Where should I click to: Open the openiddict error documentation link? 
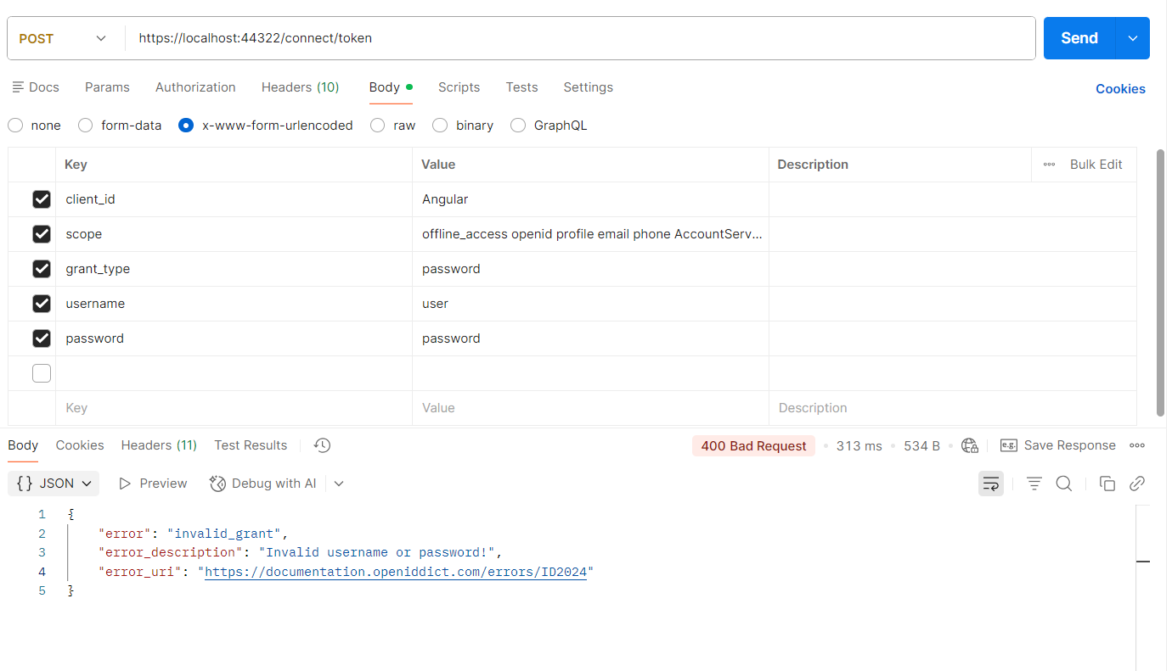point(396,572)
